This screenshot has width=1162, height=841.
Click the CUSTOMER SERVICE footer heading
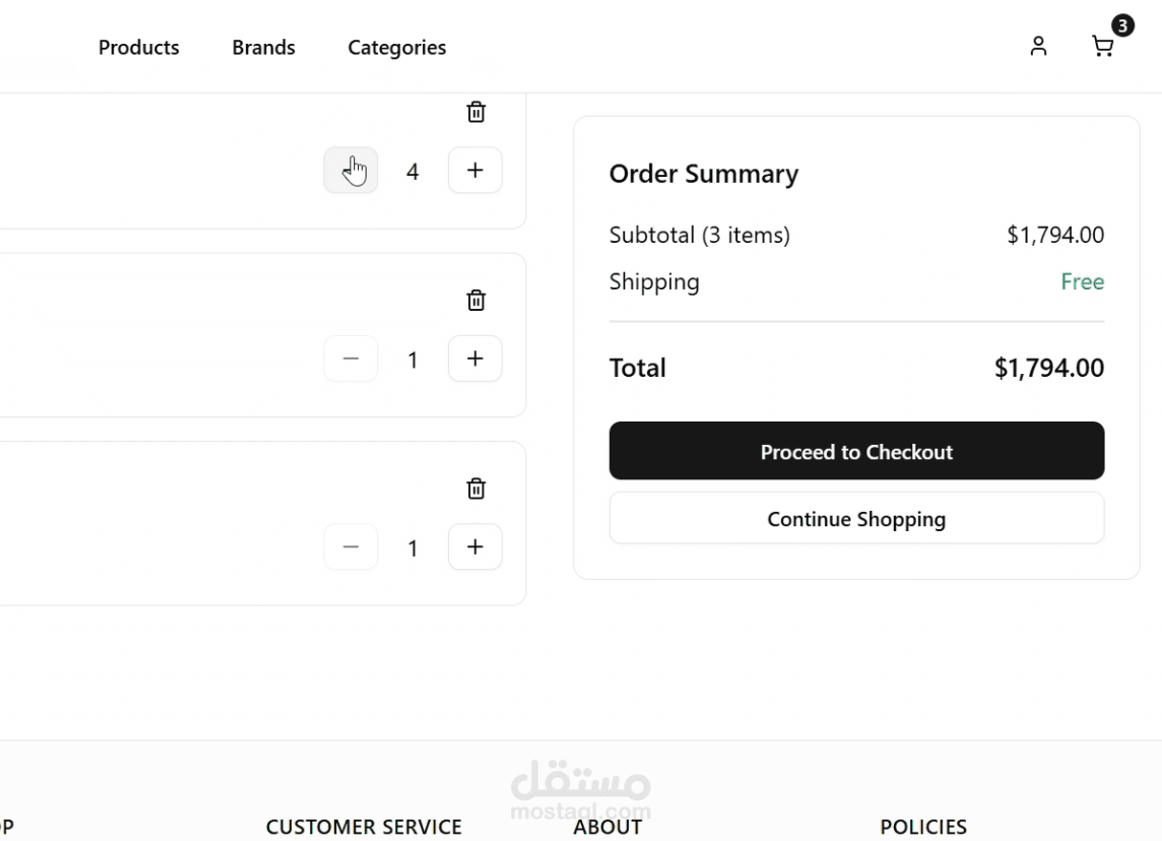[x=364, y=826]
